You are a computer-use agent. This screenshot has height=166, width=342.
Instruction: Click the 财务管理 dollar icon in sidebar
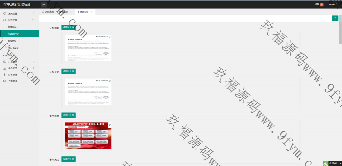click(x=4, y=75)
